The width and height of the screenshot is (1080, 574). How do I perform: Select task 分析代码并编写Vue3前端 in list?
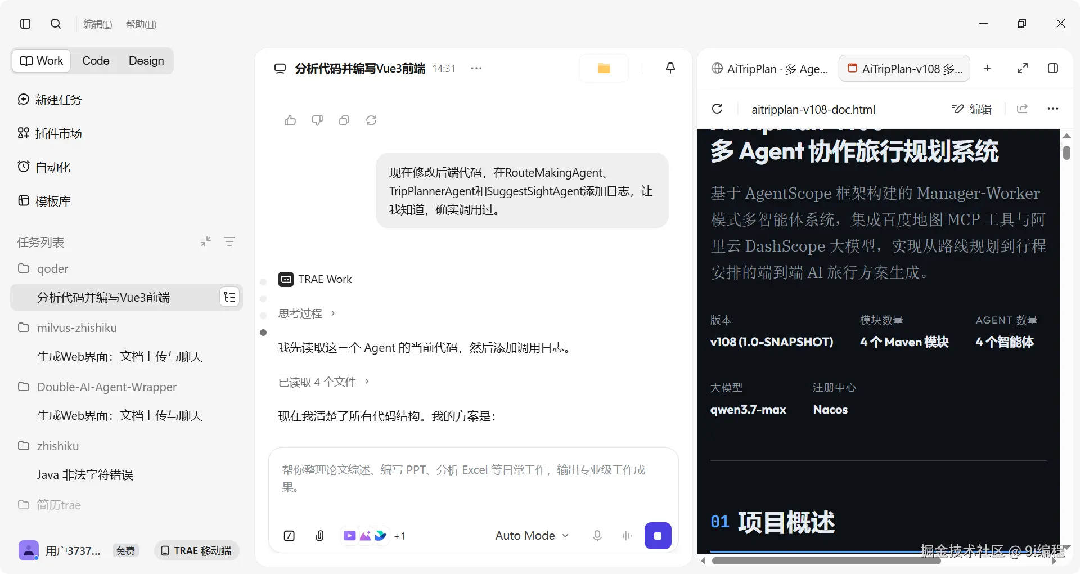click(x=103, y=297)
